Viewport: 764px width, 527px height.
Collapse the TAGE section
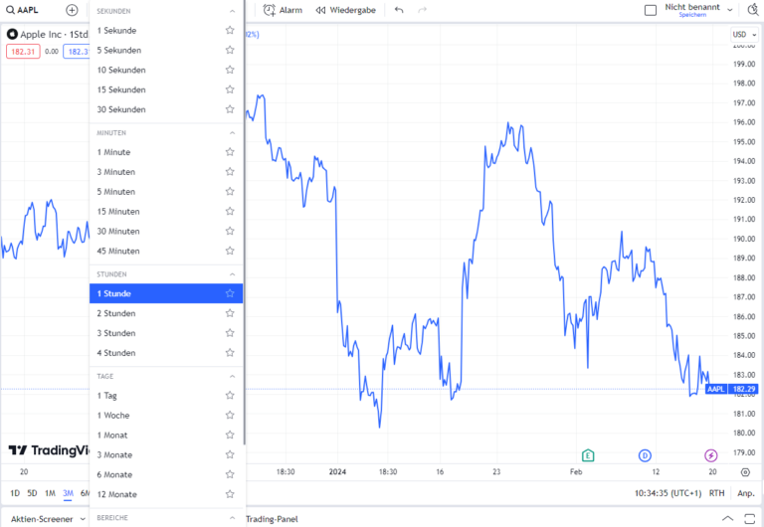coord(233,377)
